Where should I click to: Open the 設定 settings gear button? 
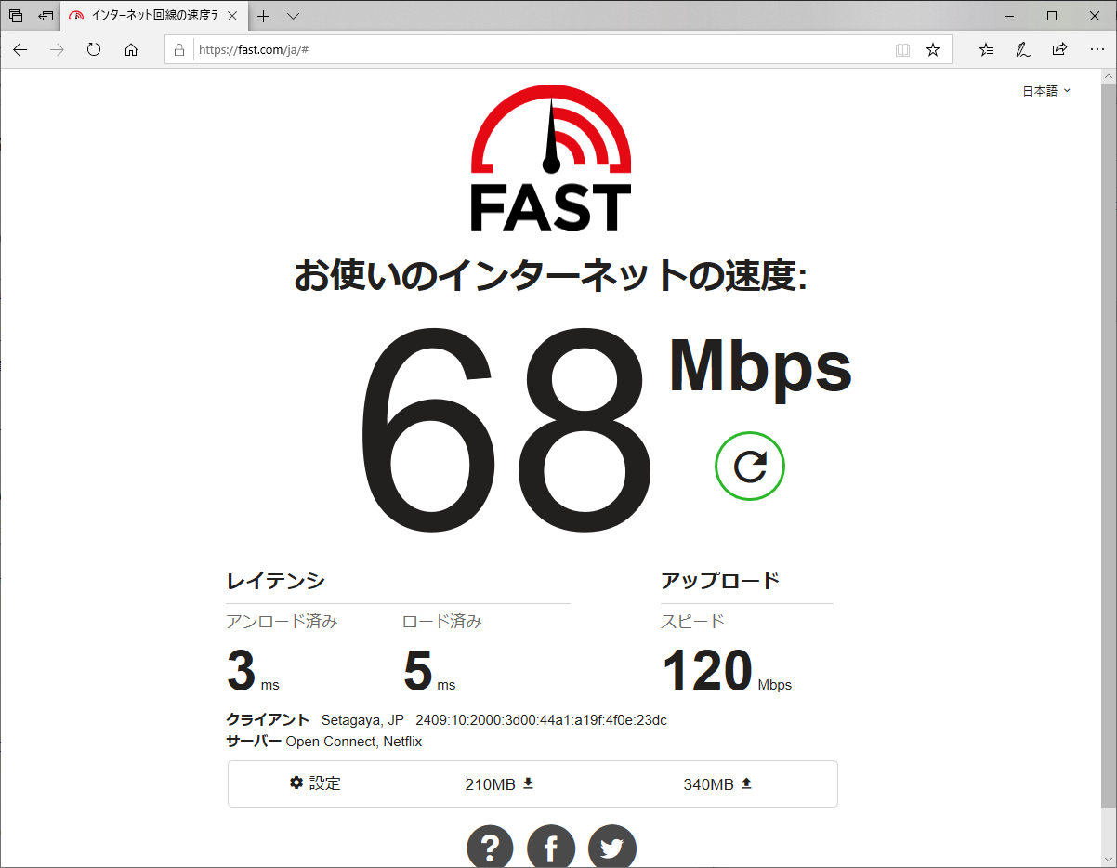[315, 783]
